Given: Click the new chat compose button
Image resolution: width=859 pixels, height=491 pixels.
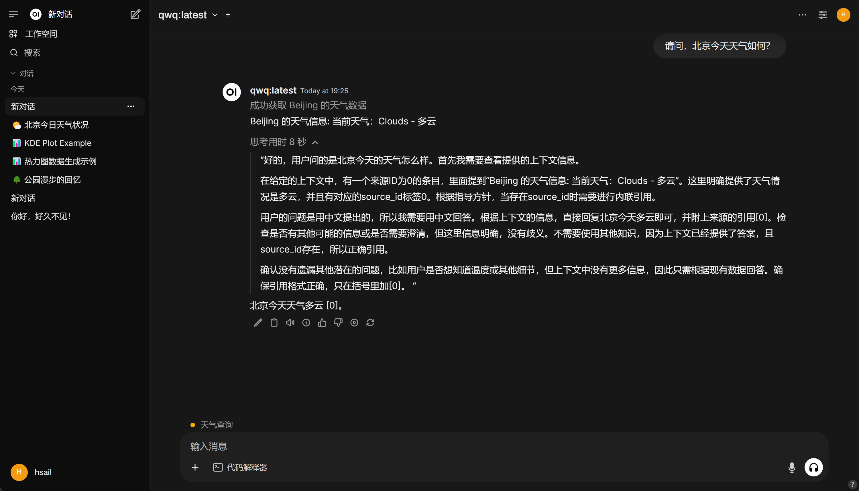Looking at the screenshot, I should [x=135, y=14].
